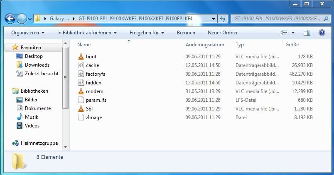Open the Videos library
Image resolution: width=334 pixels, height=175 pixels.
(32, 126)
